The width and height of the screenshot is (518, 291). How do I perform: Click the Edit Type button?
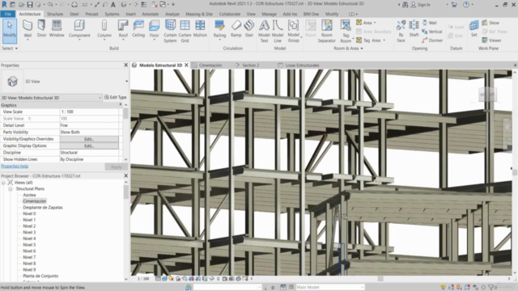pos(115,97)
